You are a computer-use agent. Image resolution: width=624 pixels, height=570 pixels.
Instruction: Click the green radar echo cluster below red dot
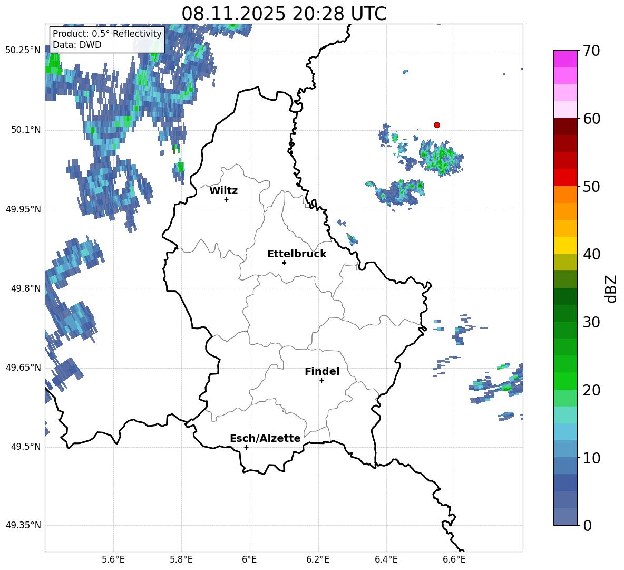pyautogui.click(x=441, y=158)
